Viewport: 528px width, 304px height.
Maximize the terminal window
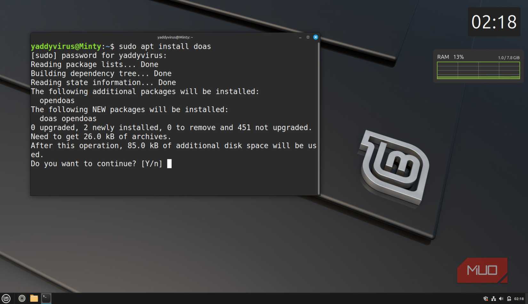(x=308, y=37)
